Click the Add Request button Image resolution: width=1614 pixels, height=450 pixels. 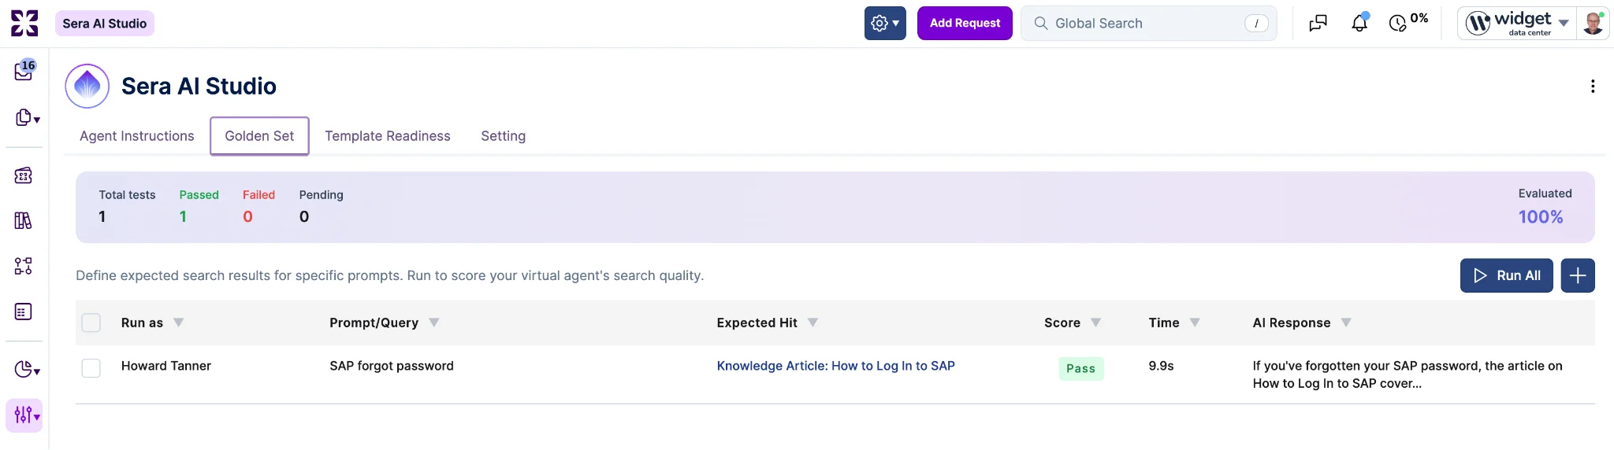point(965,23)
